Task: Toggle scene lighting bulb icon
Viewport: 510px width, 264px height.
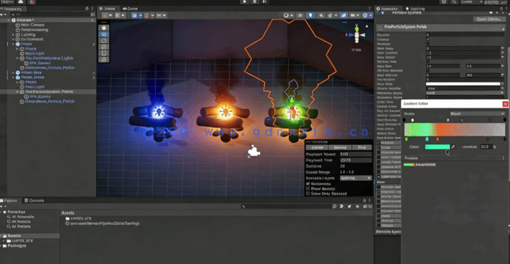Action: pos(311,15)
